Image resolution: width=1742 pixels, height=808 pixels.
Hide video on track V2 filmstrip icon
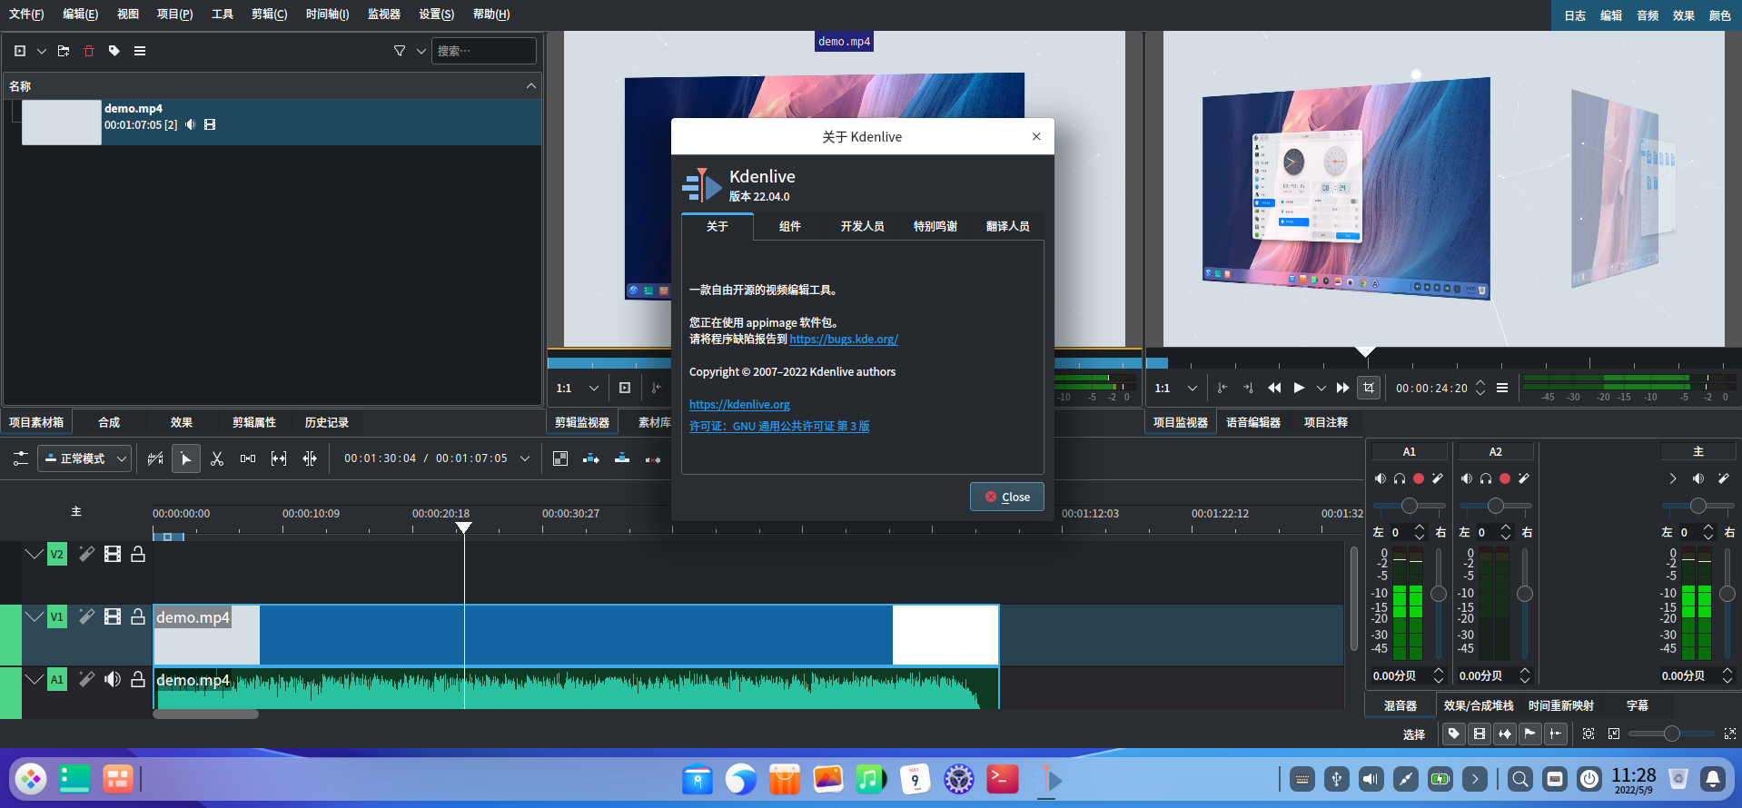coord(113,554)
